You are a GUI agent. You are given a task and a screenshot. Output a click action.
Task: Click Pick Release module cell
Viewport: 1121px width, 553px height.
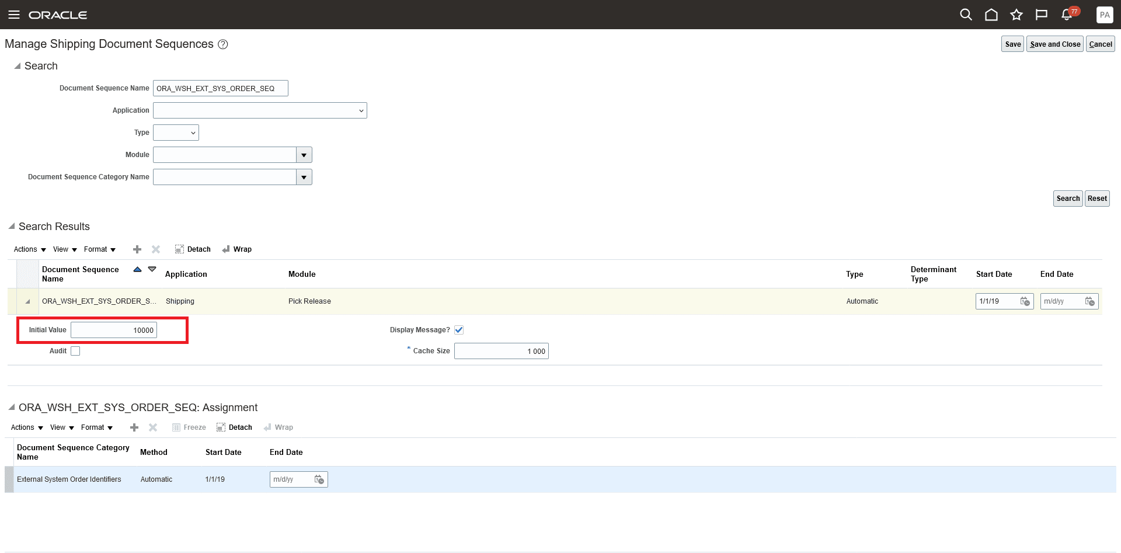click(309, 301)
